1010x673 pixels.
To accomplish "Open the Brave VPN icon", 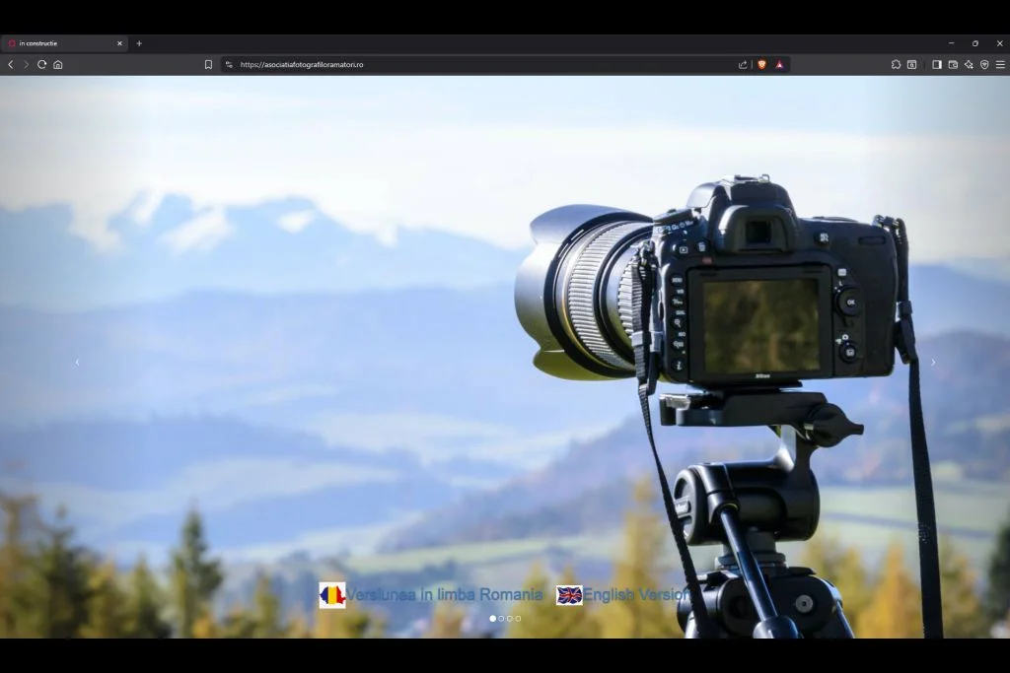I will click(984, 65).
